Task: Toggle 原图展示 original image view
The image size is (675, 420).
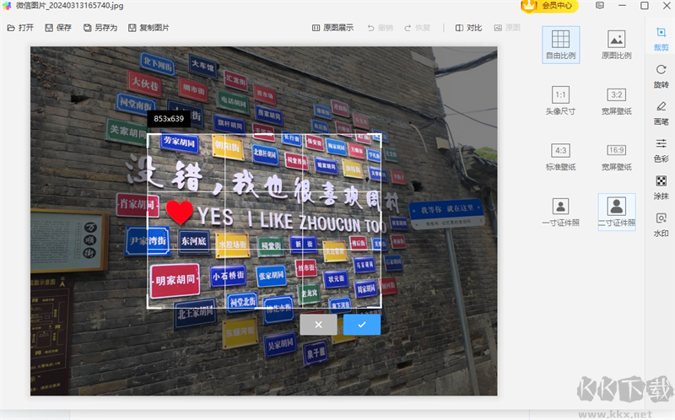Action: coord(332,28)
